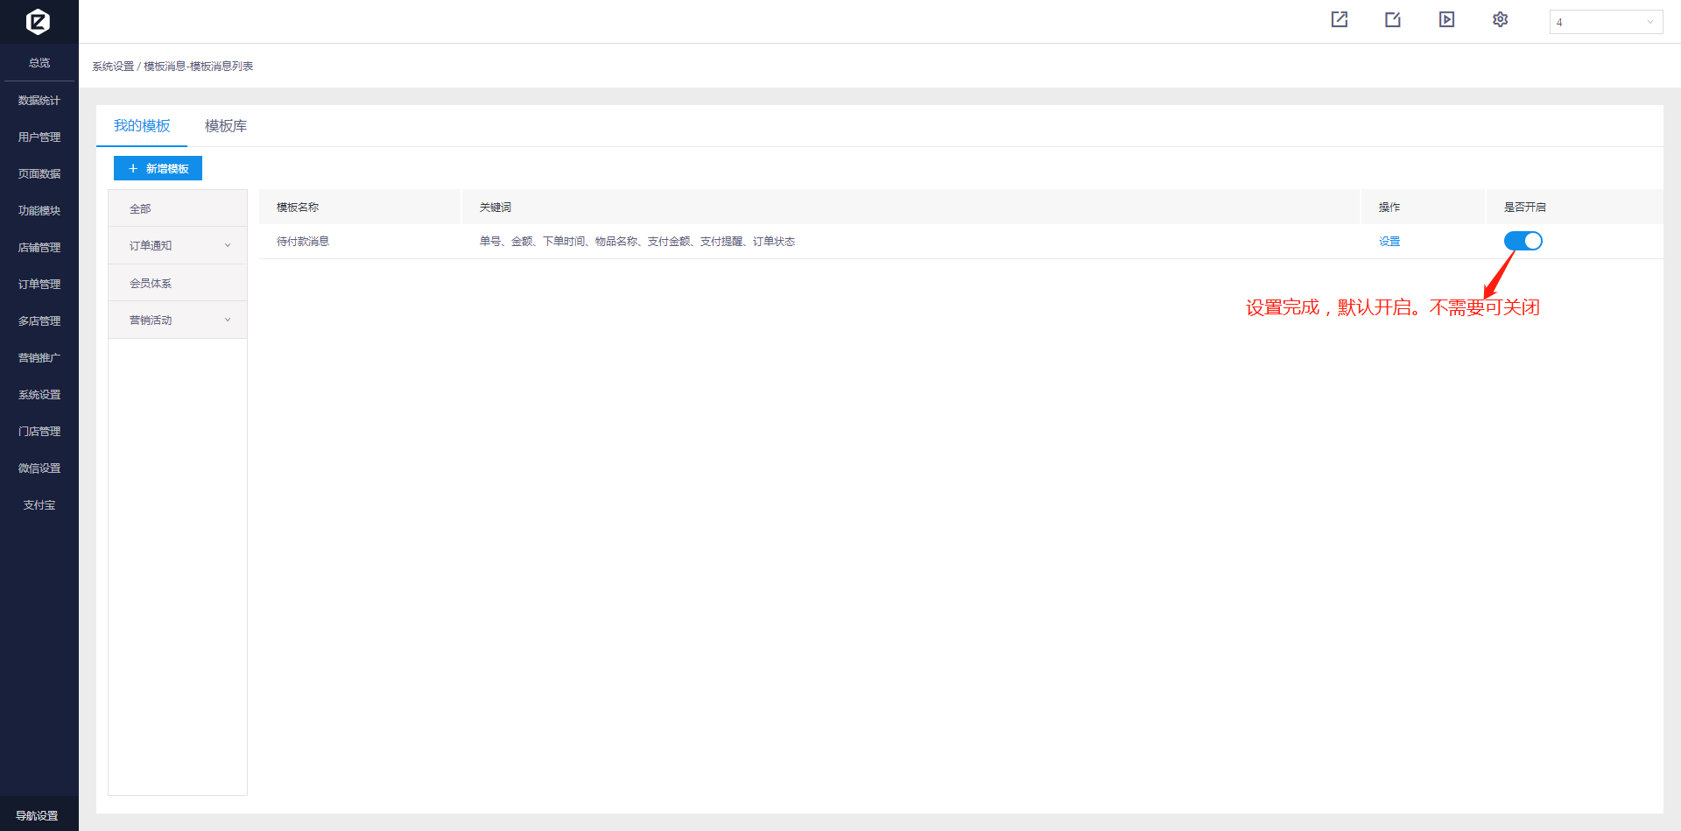
Task: Click the 新增模板 button
Action: (158, 168)
